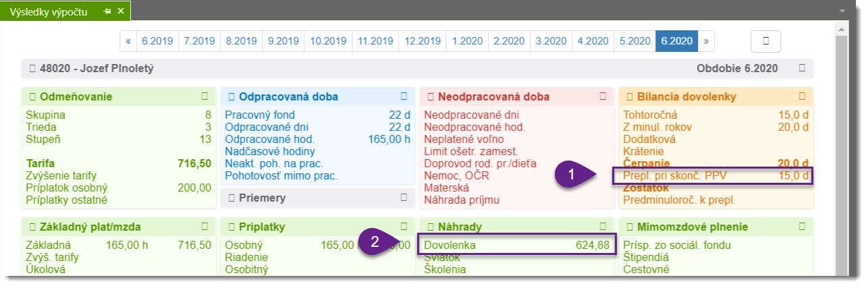The width and height of the screenshot is (866, 286).
Task: Click the square button right of the period pager
Action: 765,41
